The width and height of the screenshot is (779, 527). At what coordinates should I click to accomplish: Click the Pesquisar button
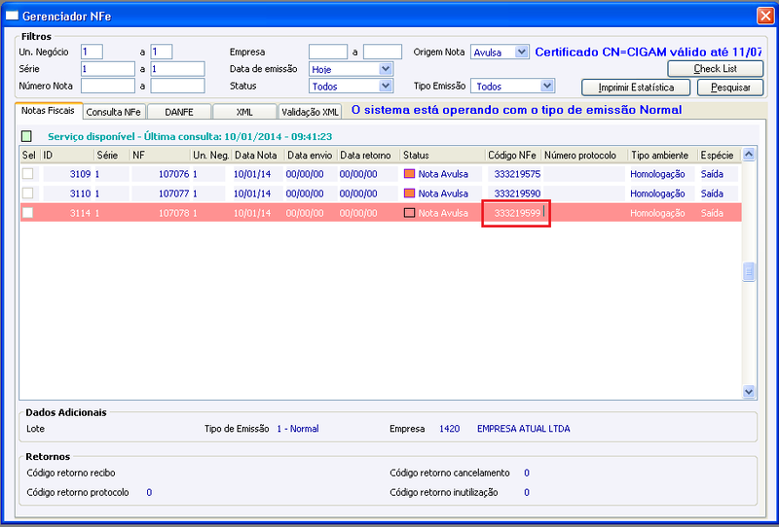click(x=730, y=88)
